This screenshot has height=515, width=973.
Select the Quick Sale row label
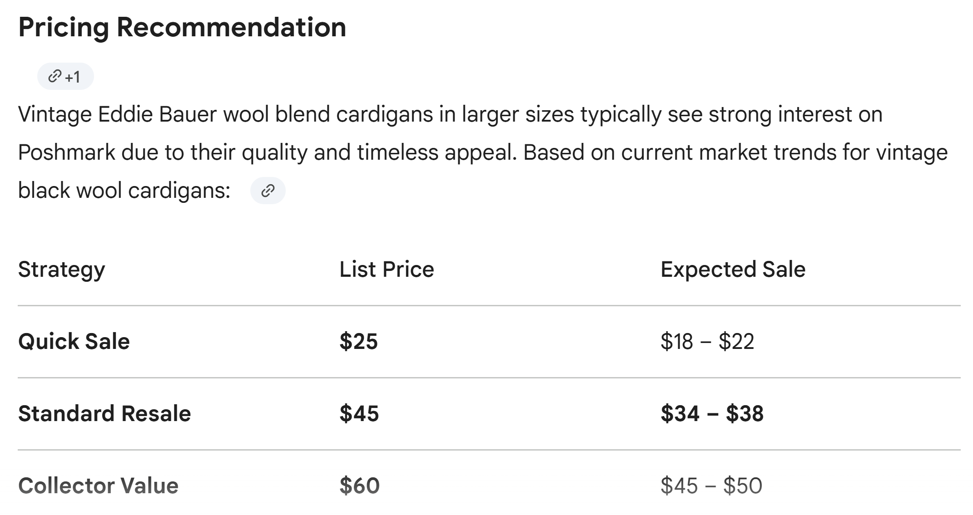tap(74, 341)
